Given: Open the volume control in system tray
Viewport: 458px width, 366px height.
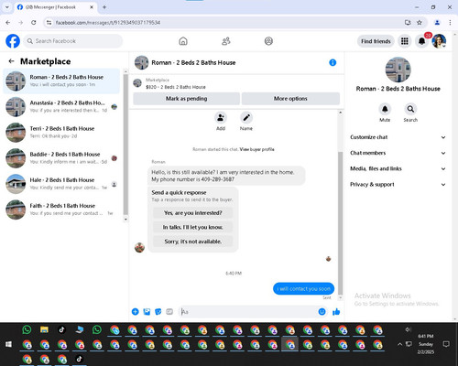Looking at the screenshot, I should coord(408,329).
